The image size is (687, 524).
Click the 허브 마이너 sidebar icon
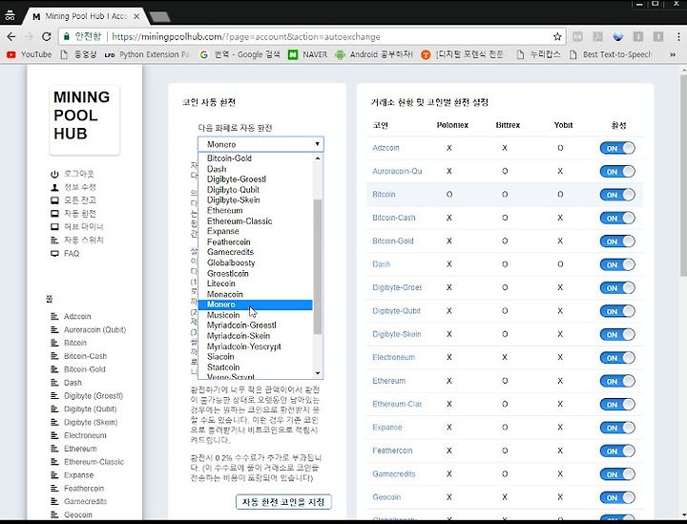[54, 226]
